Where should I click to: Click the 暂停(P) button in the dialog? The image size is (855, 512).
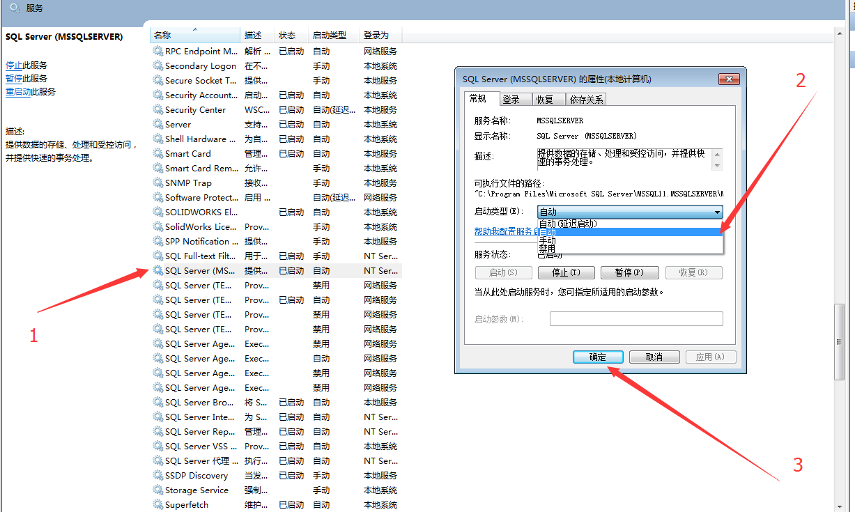pos(631,272)
